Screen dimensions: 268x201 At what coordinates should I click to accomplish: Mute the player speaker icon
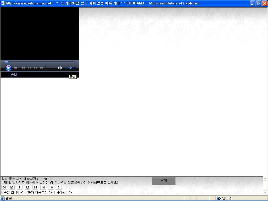point(59,68)
